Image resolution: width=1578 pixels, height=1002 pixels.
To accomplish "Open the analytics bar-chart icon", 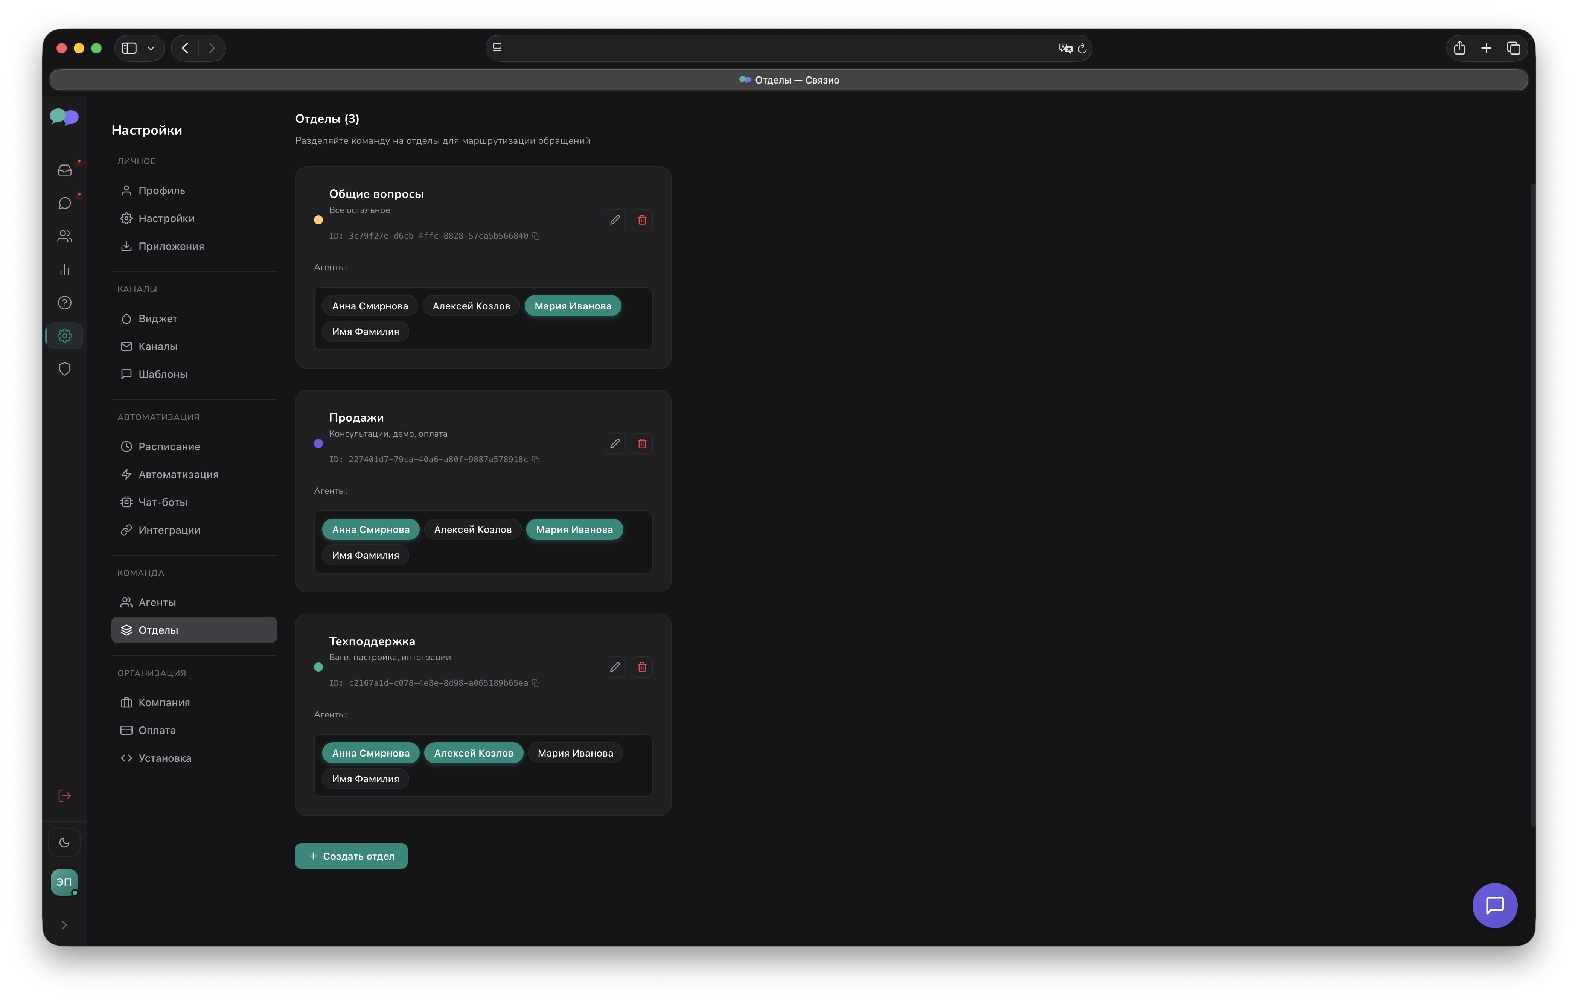I will coord(64,270).
